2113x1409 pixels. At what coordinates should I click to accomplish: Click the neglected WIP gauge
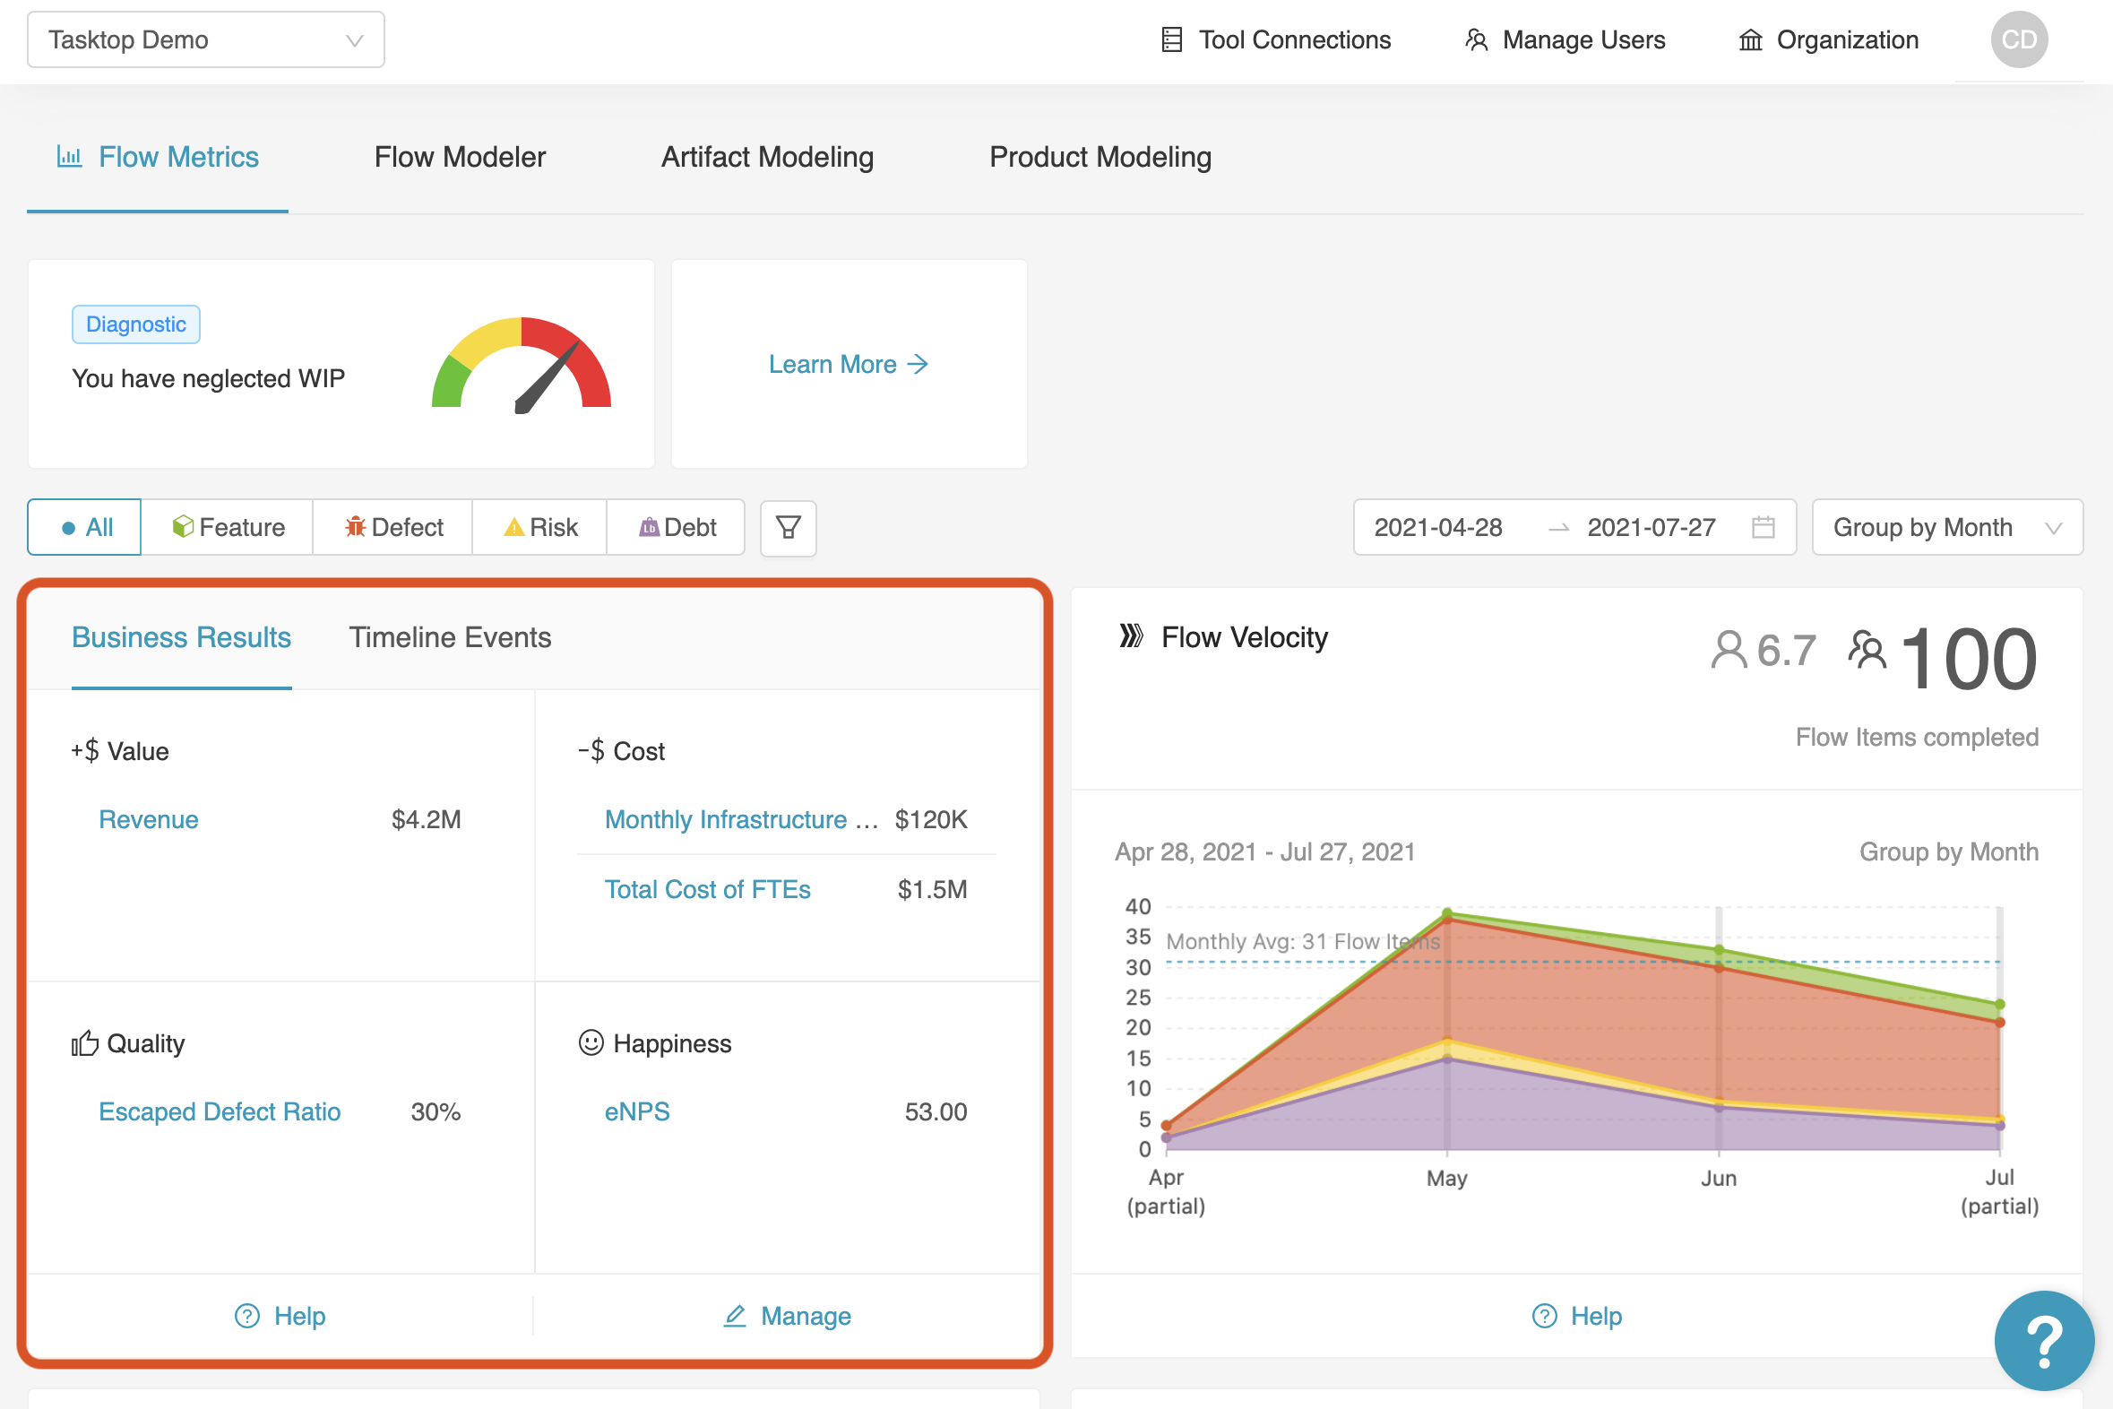click(521, 364)
